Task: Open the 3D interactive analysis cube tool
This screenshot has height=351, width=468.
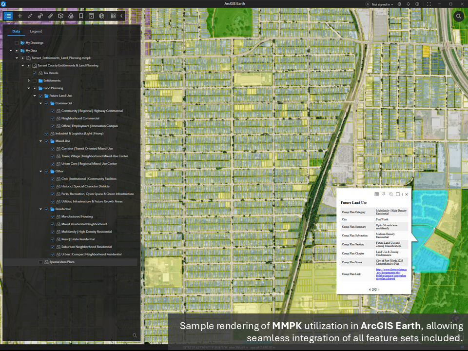Action: click(x=60, y=16)
